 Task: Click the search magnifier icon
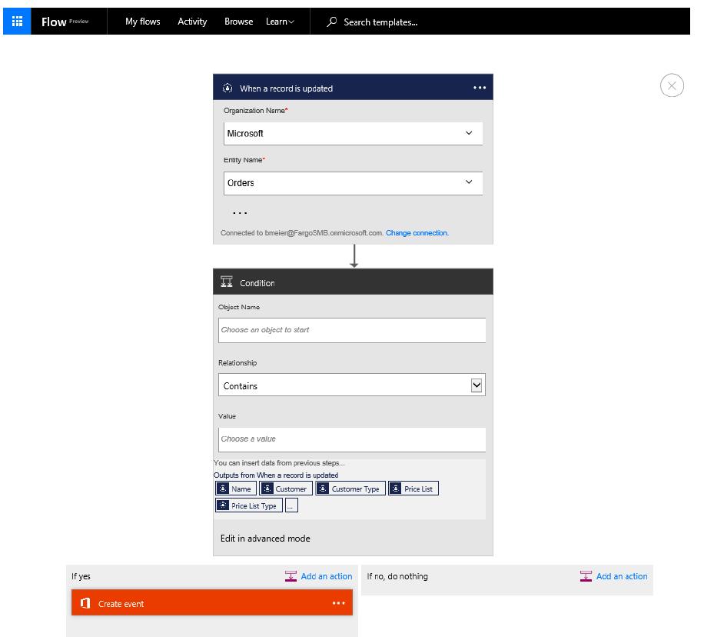click(332, 22)
